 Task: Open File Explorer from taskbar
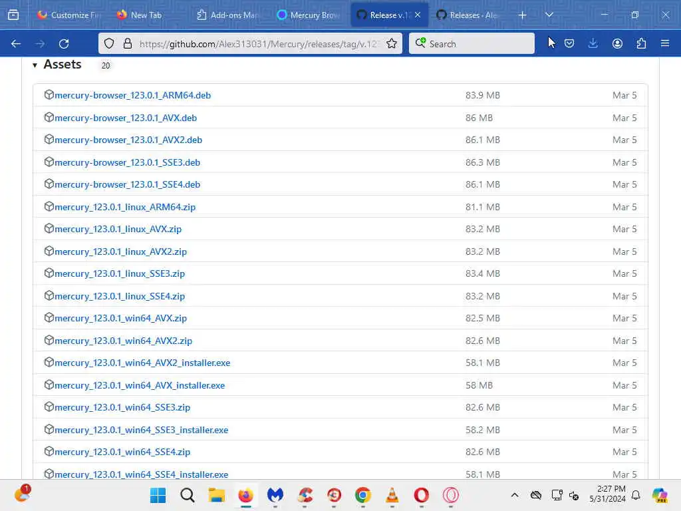[216, 495]
